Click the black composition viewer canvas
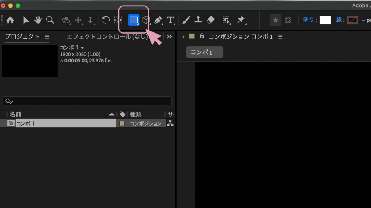371x208 pixels. click(x=283, y=135)
